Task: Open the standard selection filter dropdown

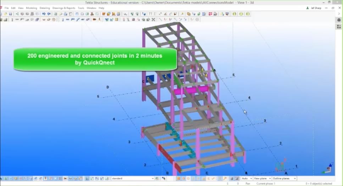Action: [x=132, y=179]
